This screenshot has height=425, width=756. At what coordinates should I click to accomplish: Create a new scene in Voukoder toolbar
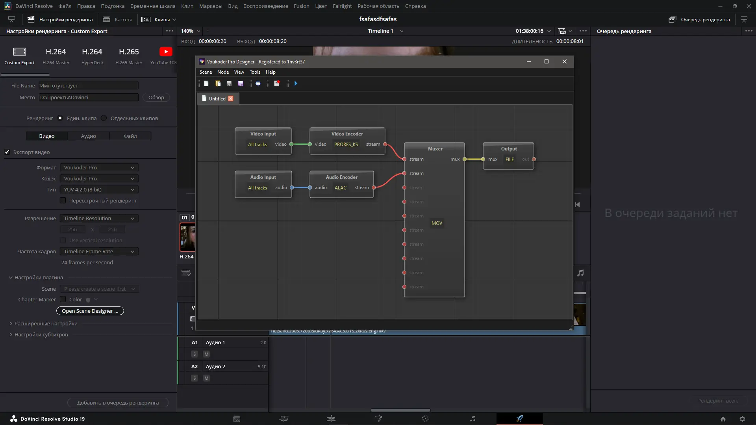click(206, 84)
